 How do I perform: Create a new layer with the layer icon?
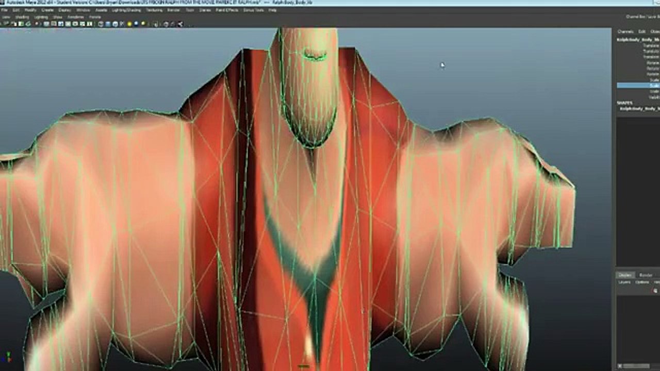point(655,291)
